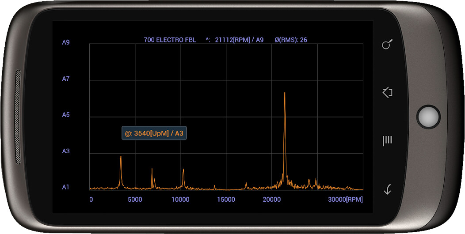Click the A5 amplitude axis label
This screenshot has width=465, height=234.
66,115
